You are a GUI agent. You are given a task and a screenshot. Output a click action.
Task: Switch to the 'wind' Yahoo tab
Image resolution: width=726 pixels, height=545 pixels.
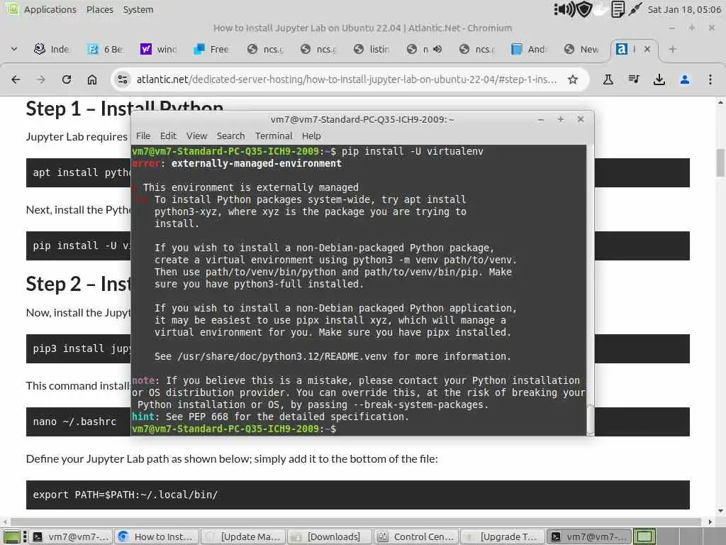click(x=158, y=49)
